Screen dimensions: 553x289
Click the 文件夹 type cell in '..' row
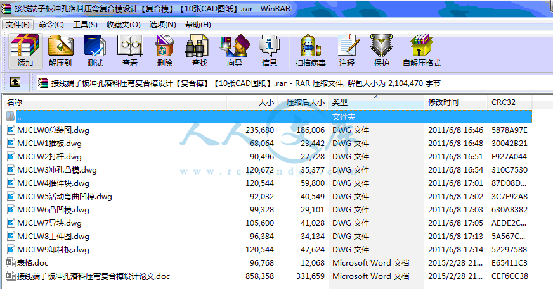(344, 117)
